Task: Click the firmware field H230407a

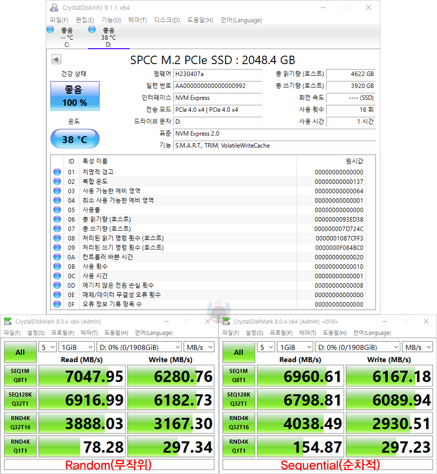Action: tap(218, 74)
